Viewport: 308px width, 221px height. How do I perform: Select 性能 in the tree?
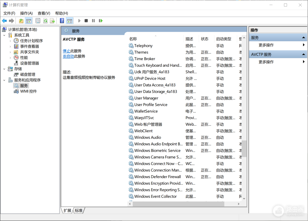[24, 58]
